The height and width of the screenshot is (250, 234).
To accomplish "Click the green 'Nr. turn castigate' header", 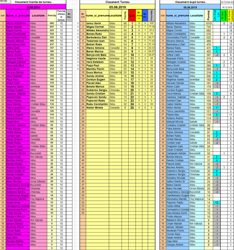I will 224,15.
